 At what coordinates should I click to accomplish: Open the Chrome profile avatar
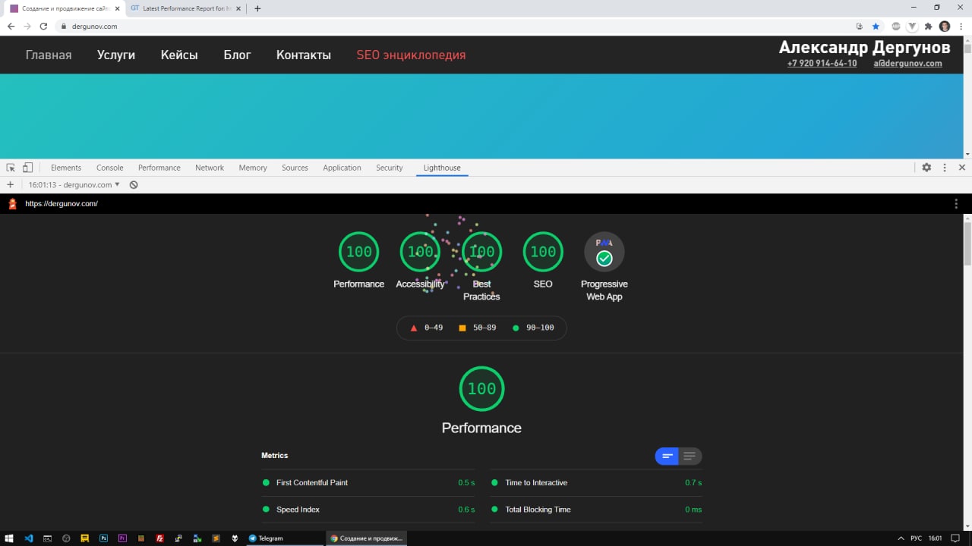point(945,26)
